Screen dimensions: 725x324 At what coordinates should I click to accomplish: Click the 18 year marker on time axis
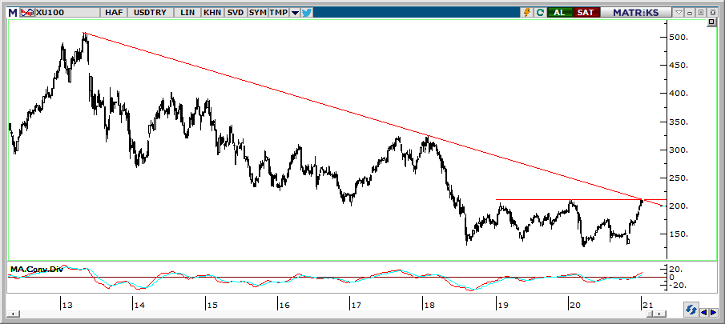coord(429,305)
